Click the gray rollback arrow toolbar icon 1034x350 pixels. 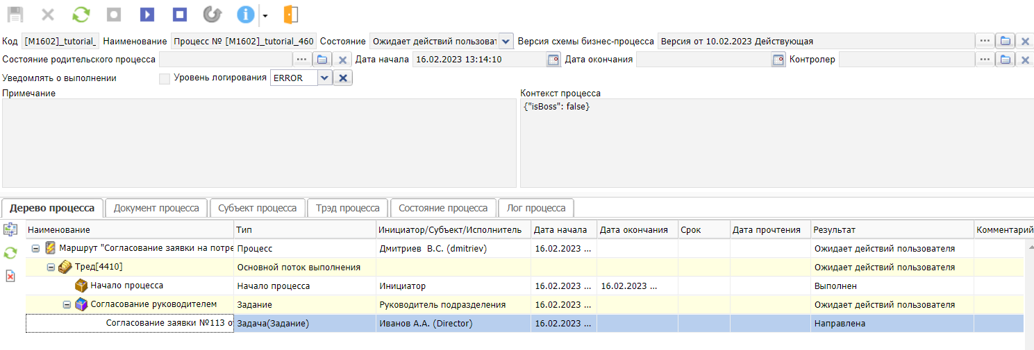(x=212, y=15)
